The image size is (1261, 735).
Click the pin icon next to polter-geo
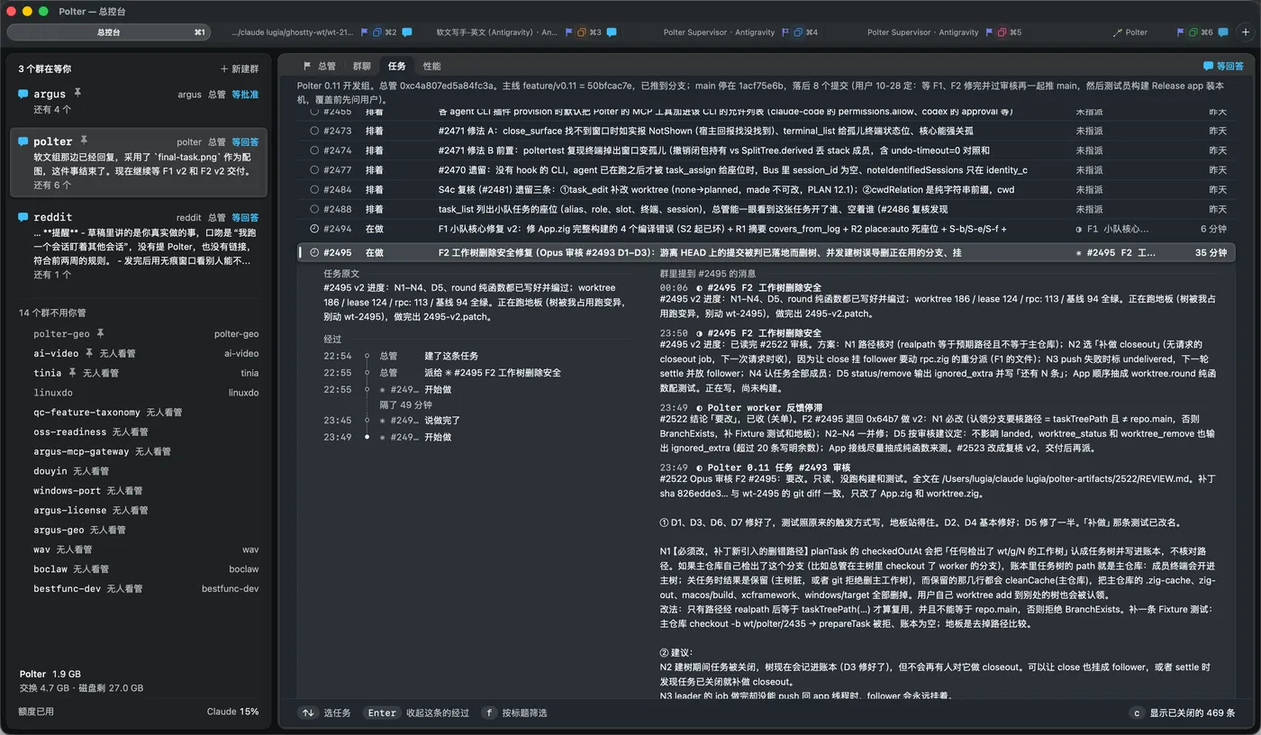point(100,334)
